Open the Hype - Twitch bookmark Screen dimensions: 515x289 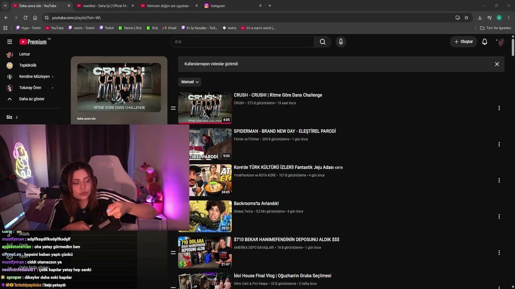pos(28,28)
